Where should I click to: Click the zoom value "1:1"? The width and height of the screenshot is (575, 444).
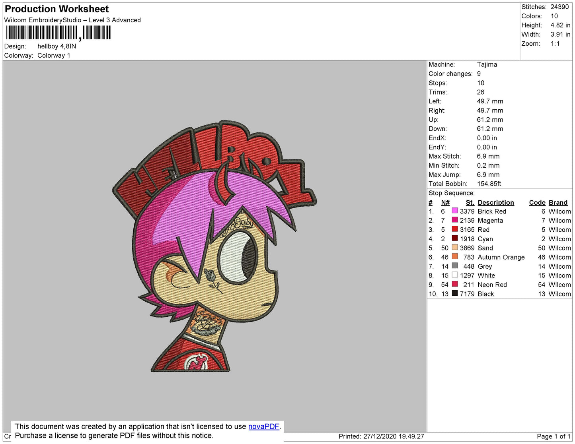[x=555, y=44]
